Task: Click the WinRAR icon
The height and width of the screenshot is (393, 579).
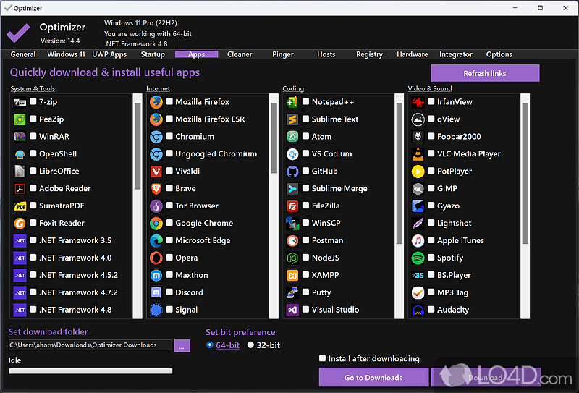Action: pyautogui.click(x=20, y=137)
